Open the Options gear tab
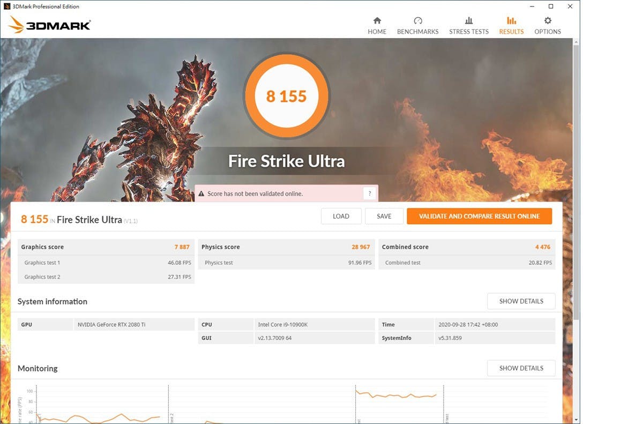Viewport: 643px width, 424px height. tap(548, 25)
